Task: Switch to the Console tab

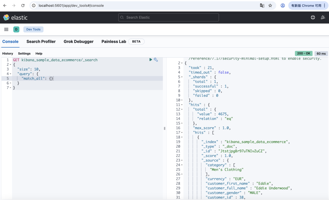Action: (x=10, y=42)
